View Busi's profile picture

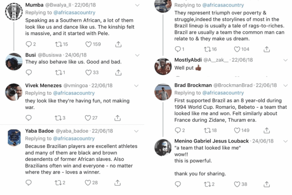point(14,62)
